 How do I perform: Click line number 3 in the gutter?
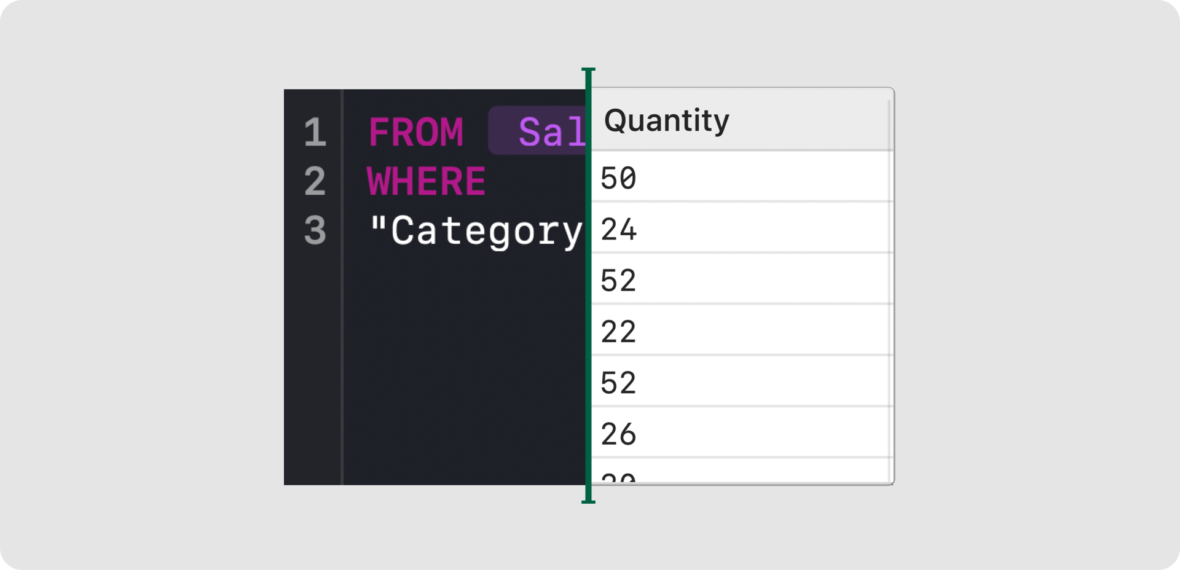click(315, 230)
